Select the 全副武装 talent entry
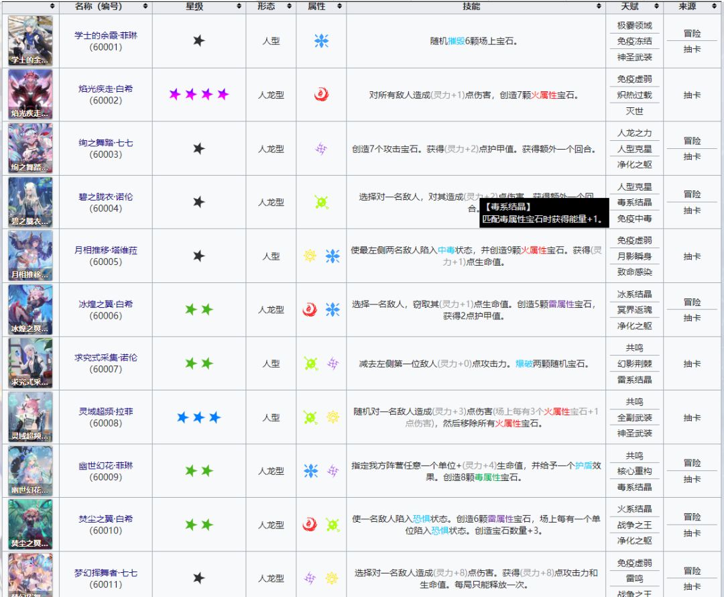The width and height of the screenshot is (724, 597). pos(634,418)
